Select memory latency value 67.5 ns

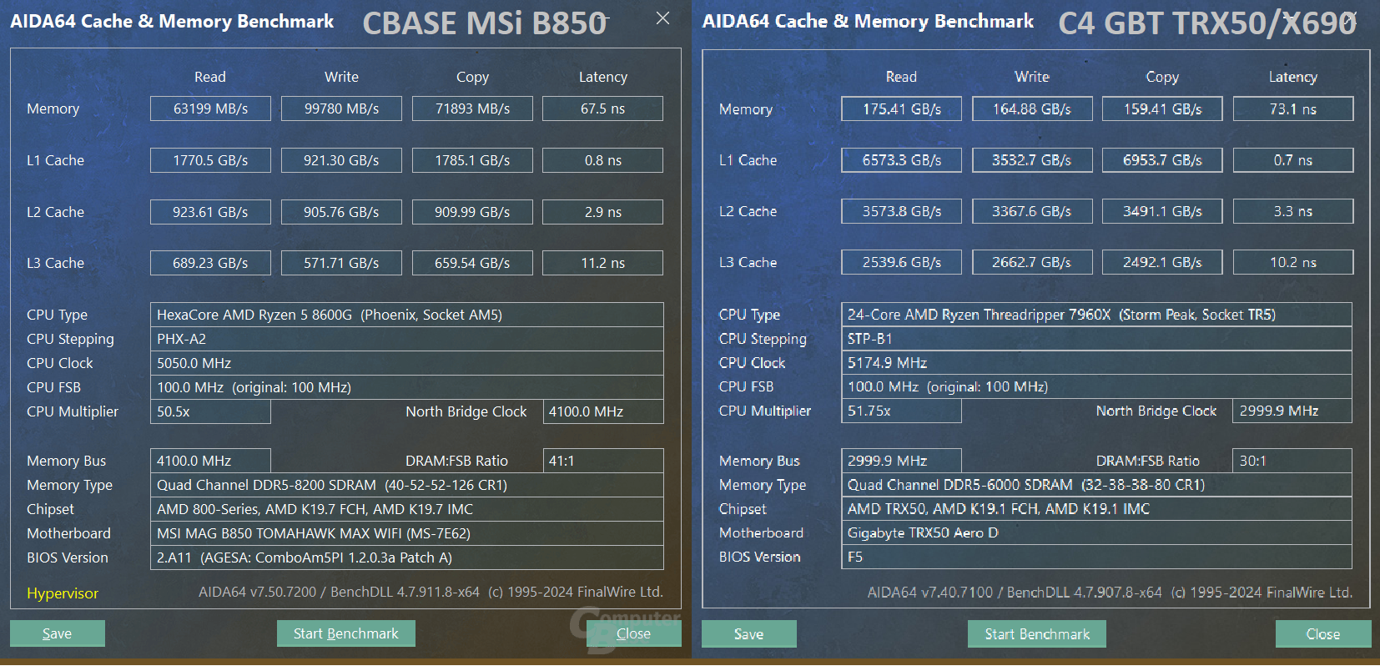[x=602, y=108]
